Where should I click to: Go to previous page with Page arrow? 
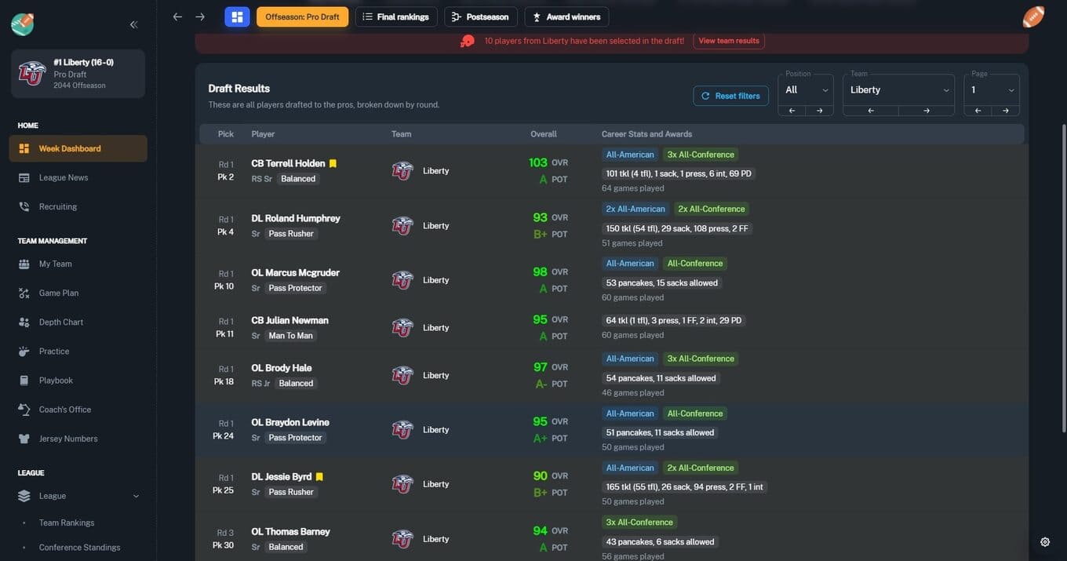click(978, 111)
